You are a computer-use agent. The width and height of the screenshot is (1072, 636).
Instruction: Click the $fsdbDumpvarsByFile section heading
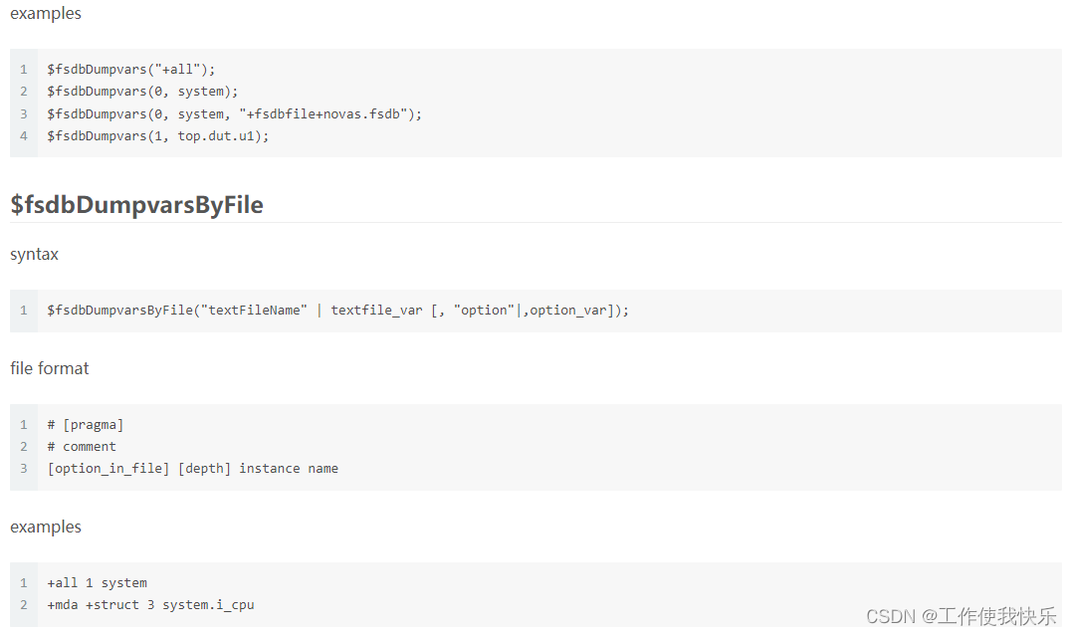(136, 205)
